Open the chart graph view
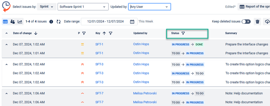The width and height of the screenshot is (270, 106). (x=20, y=22)
